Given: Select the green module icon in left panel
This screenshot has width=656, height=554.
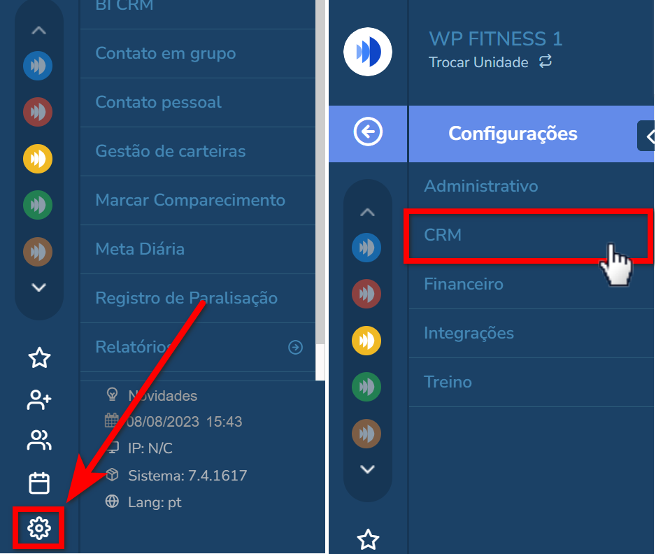Looking at the screenshot, I should (38, 205).
